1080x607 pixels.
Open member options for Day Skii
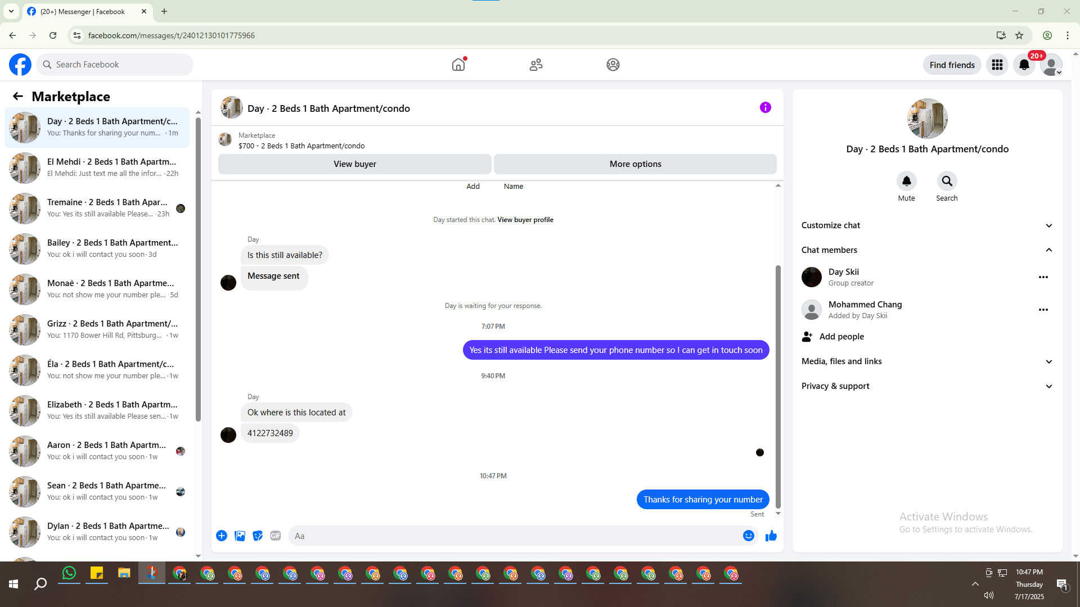pos(1043,277)
